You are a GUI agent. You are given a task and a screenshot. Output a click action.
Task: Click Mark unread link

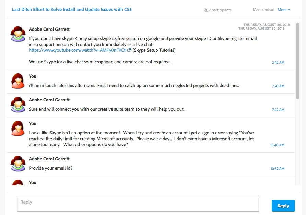click(263, 10)
